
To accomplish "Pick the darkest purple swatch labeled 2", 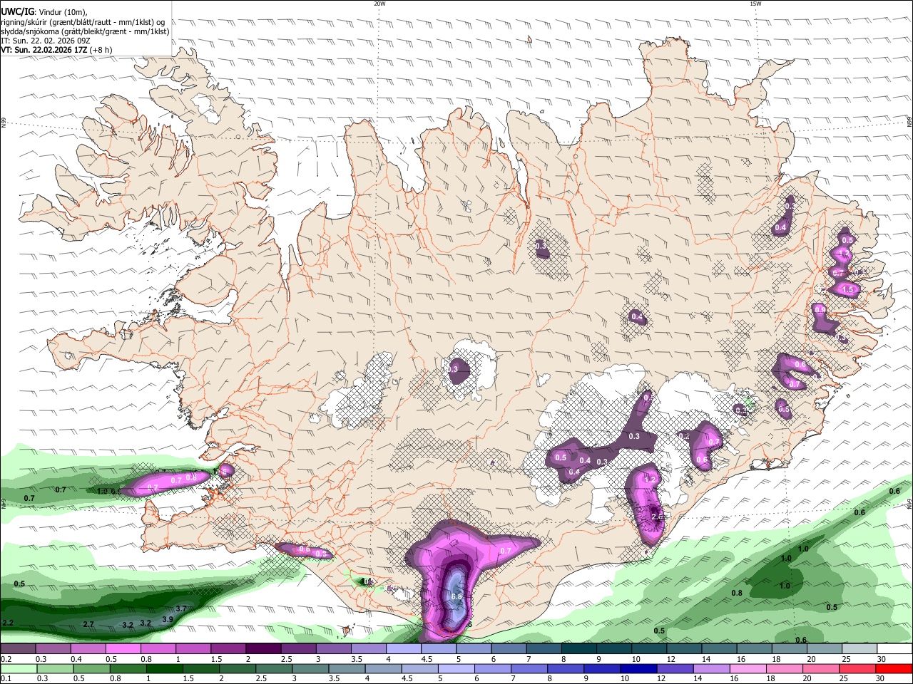I will coord(263,649).
